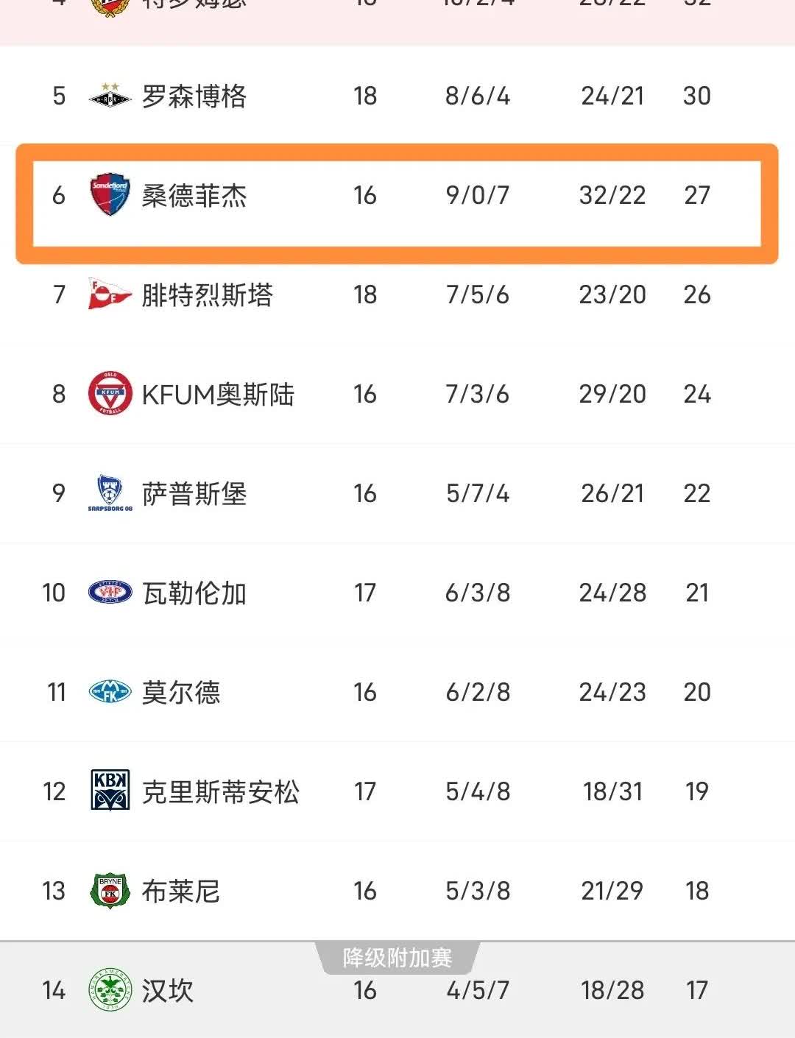Click the 降级附加赛 zone label
Image resolution: width=795 pixels, height=1038 pixels.
397,958
